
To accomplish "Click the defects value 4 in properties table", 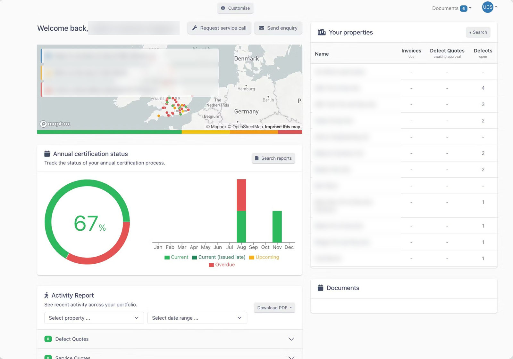I will pyautogui.click(x=483, y=88).
